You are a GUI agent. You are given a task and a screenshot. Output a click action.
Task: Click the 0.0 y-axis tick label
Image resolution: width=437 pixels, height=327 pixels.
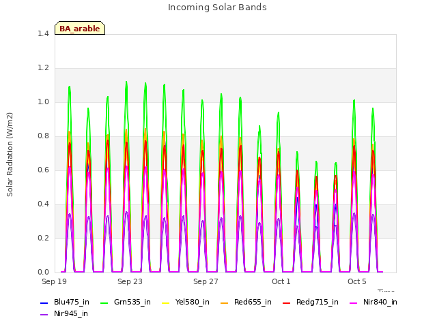[43, 272]
